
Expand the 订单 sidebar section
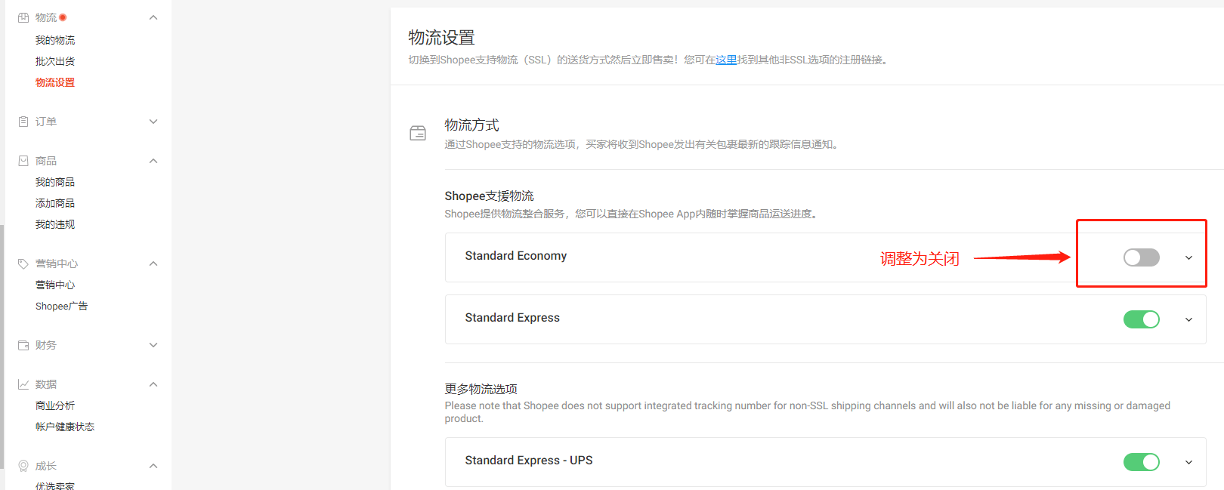(x=153, y=122)
